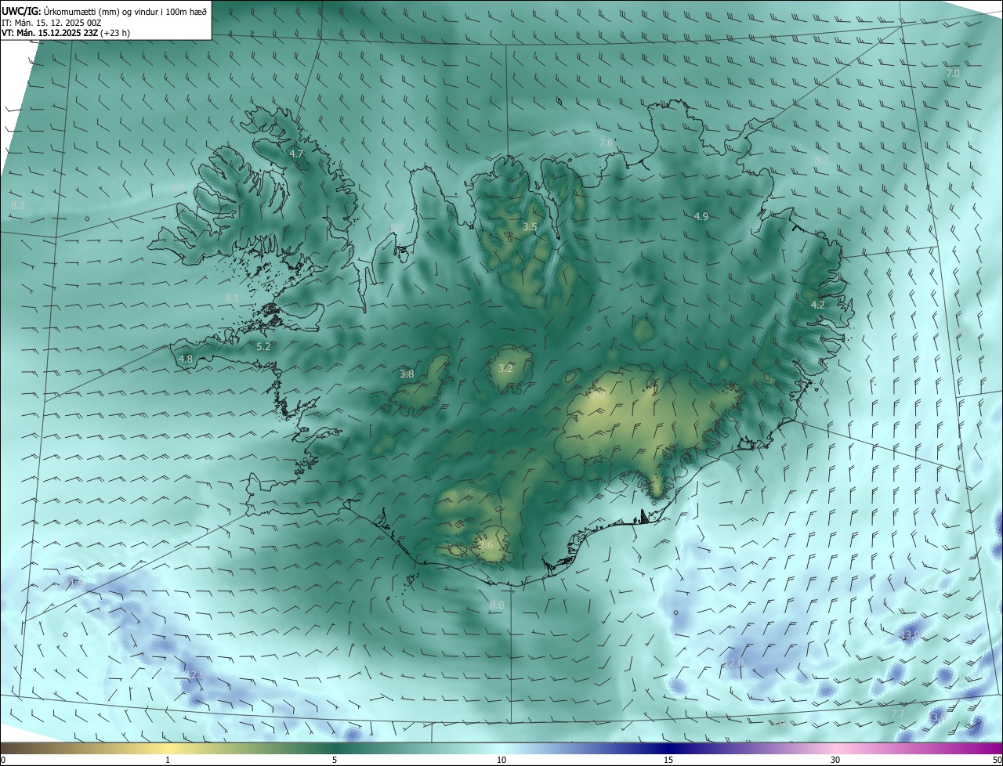The image size is (1003, 766).
Task: Click the 3.2 value label
Action: [x=505, y=368]
